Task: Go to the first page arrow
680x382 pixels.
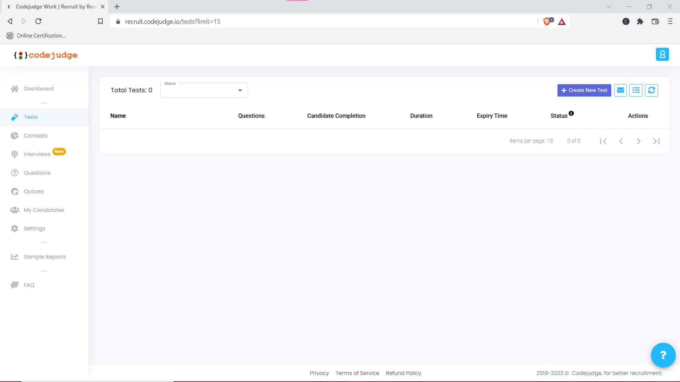Action: tap(603, 141)
